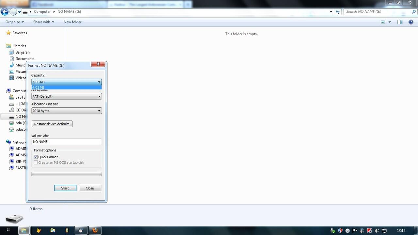The height and width of the screenshot is (235, 418).
Task: Click the Start format button
Action: [x=65, y=188]
